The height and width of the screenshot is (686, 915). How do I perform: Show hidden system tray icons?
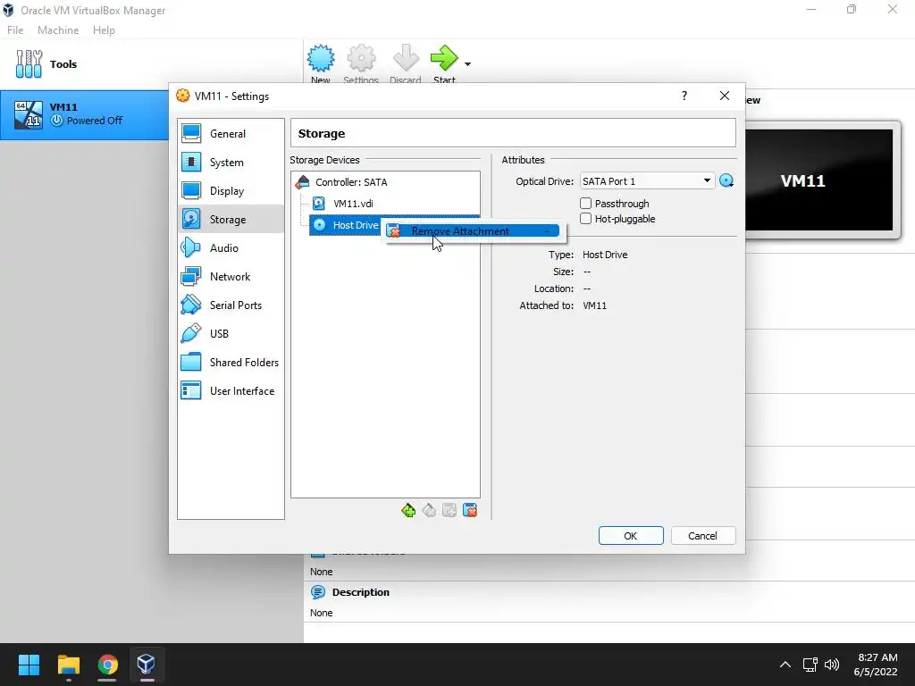pyautogui.click(x=785, y=665)
